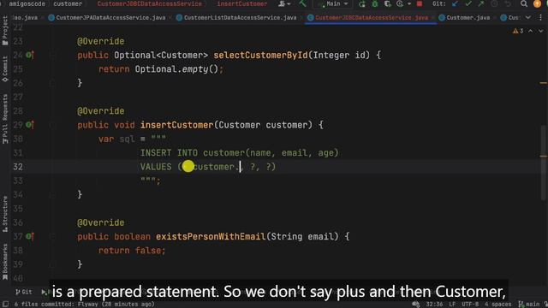Viewport: 548px width, 308px height.
Task: Click the Profiler run icon
Action: (x=400, y=3)
